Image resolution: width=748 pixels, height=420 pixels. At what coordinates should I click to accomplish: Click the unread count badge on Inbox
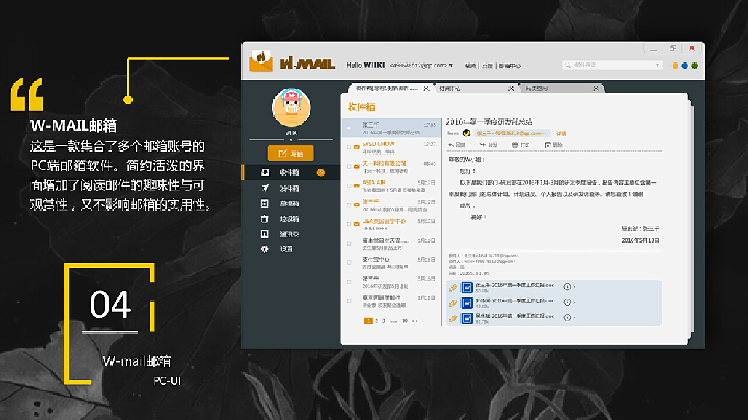pos(320,172)
